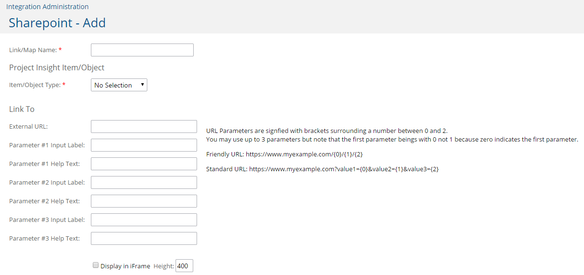Enable the Display in iFrame checkbox

click(96, 265)
